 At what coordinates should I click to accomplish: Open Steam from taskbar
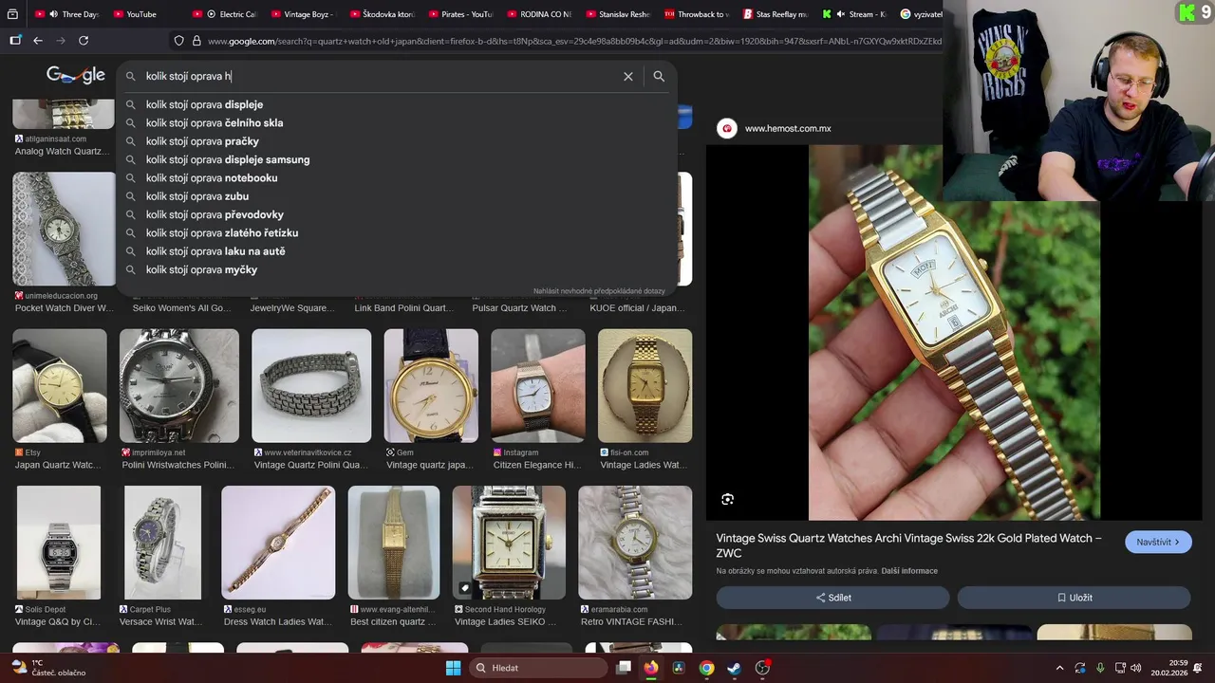(734, 668)
